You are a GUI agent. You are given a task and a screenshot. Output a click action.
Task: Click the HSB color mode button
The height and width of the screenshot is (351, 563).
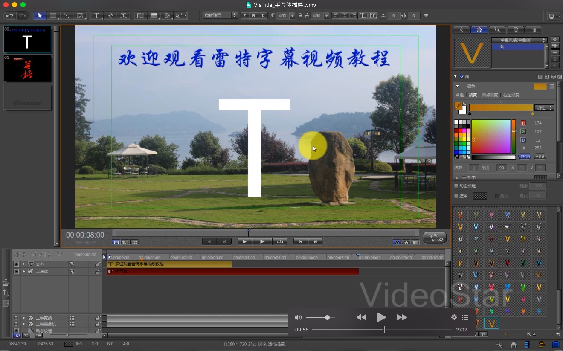540,157
